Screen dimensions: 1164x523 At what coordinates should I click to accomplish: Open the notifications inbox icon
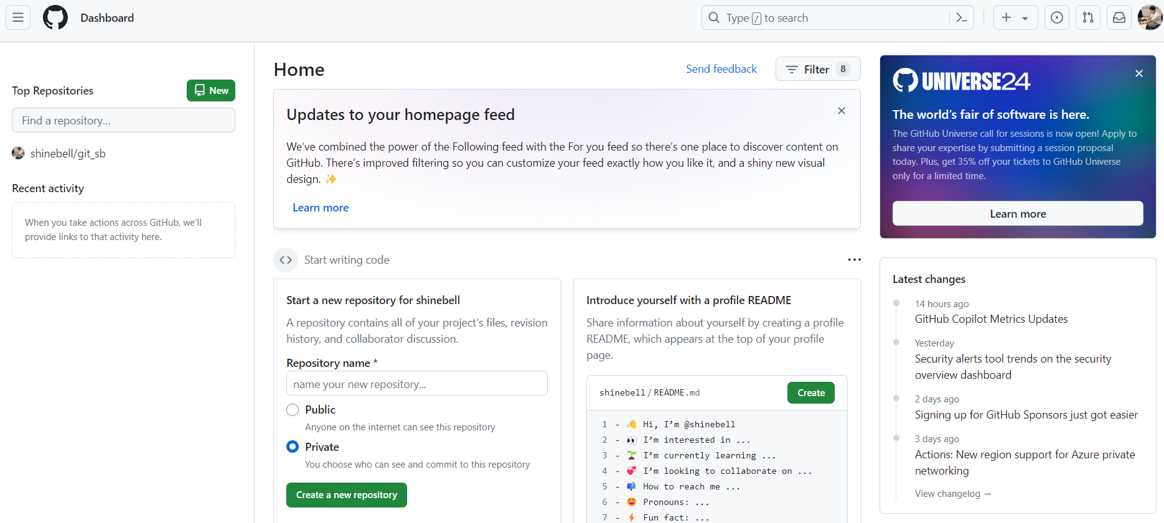pos(1119,18)
